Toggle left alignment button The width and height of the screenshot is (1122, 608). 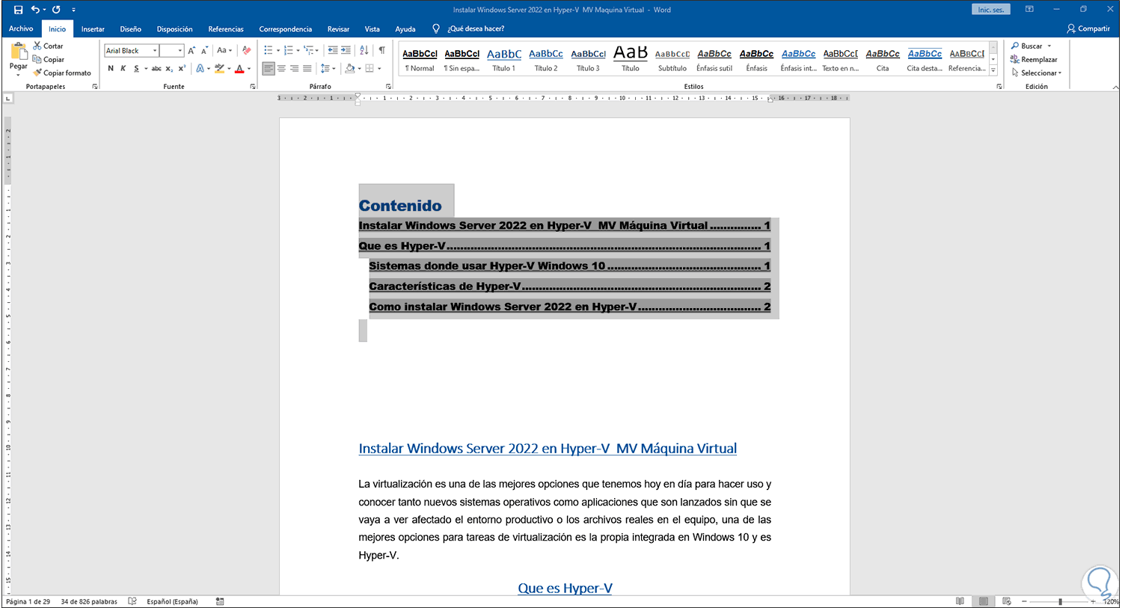(269, 68)
